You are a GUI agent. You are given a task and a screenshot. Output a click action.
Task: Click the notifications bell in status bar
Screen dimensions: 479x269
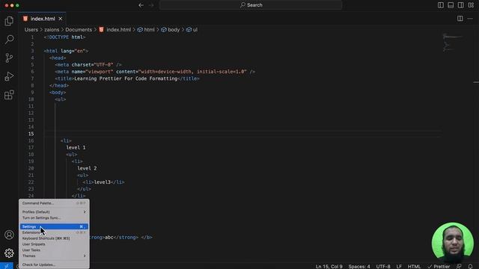click(x=470, y=266)
